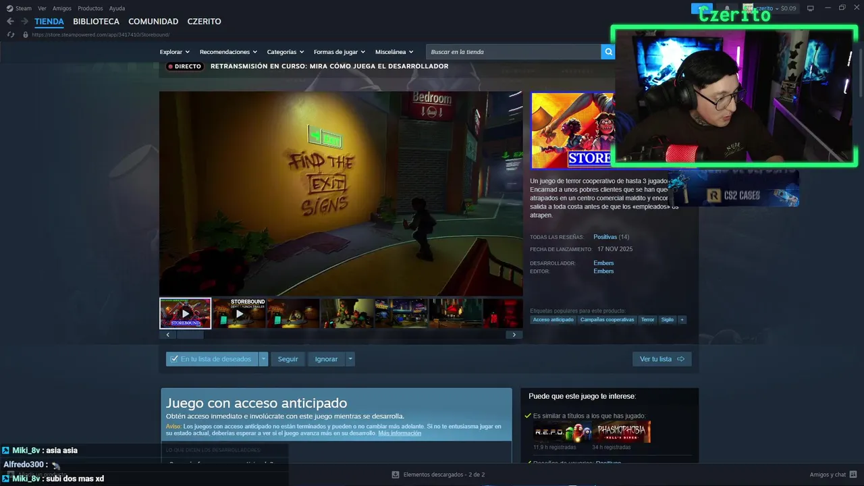This screenshot has width=864, height=486.
Task: Click the blue announcements button
Action: tap(702, 8)
